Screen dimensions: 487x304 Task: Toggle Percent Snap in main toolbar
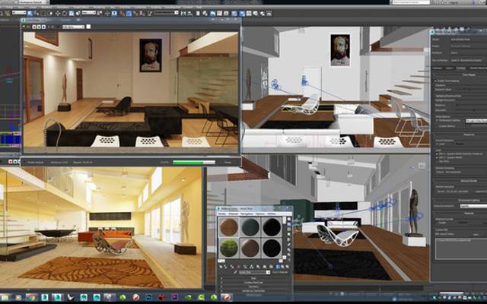coord(135,13)
